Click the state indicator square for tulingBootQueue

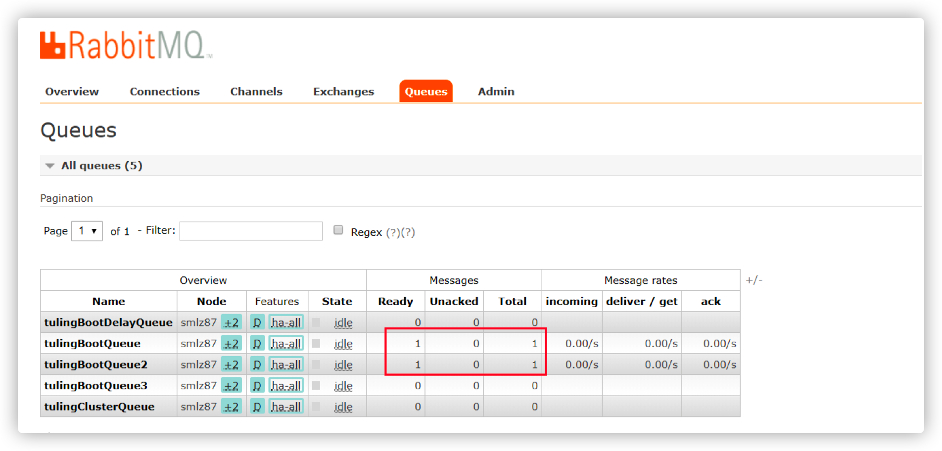pos(316,343)
